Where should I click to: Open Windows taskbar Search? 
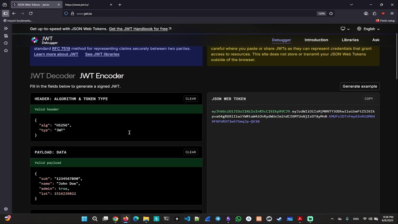coord(95,219)
